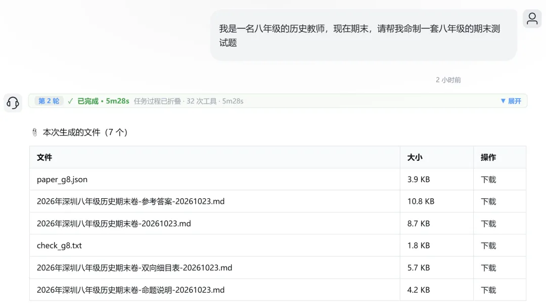Download the 双向细目表 markdown file
This screenshot has width=546, height=307.
(x=488, y=268)
